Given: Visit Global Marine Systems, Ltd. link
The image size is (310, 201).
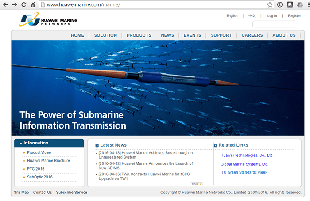Looking at the screenshot, I should 244,164.
